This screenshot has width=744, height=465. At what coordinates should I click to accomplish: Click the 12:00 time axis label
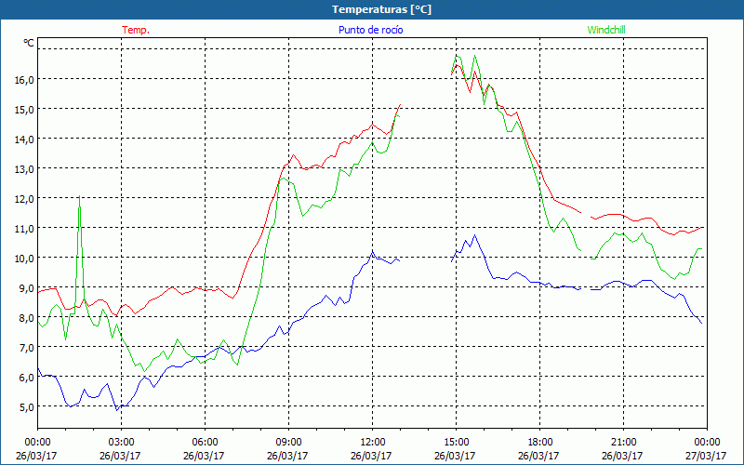(x=373, y=443)
